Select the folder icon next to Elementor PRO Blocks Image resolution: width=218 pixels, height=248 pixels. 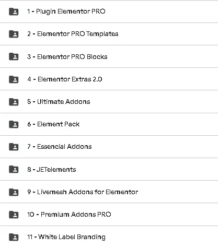(x=14, y=56)
